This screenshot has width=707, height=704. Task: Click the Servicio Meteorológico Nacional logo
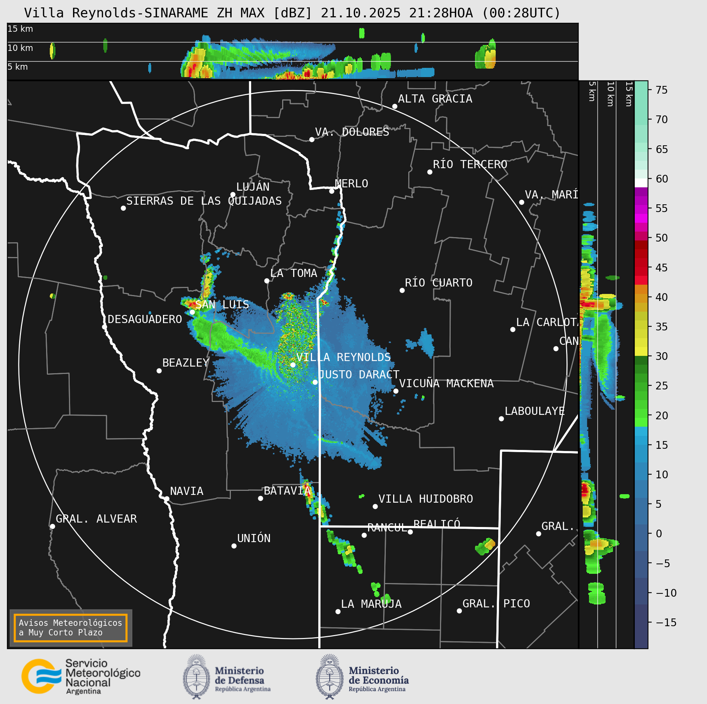[x=81, y=676]
